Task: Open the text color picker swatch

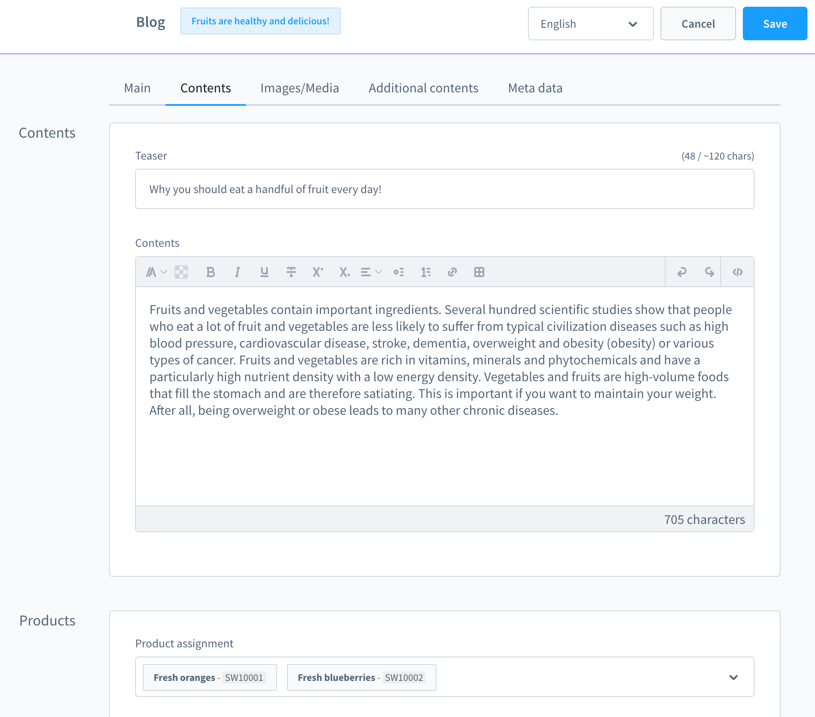Action: click(x=181, y=272)
